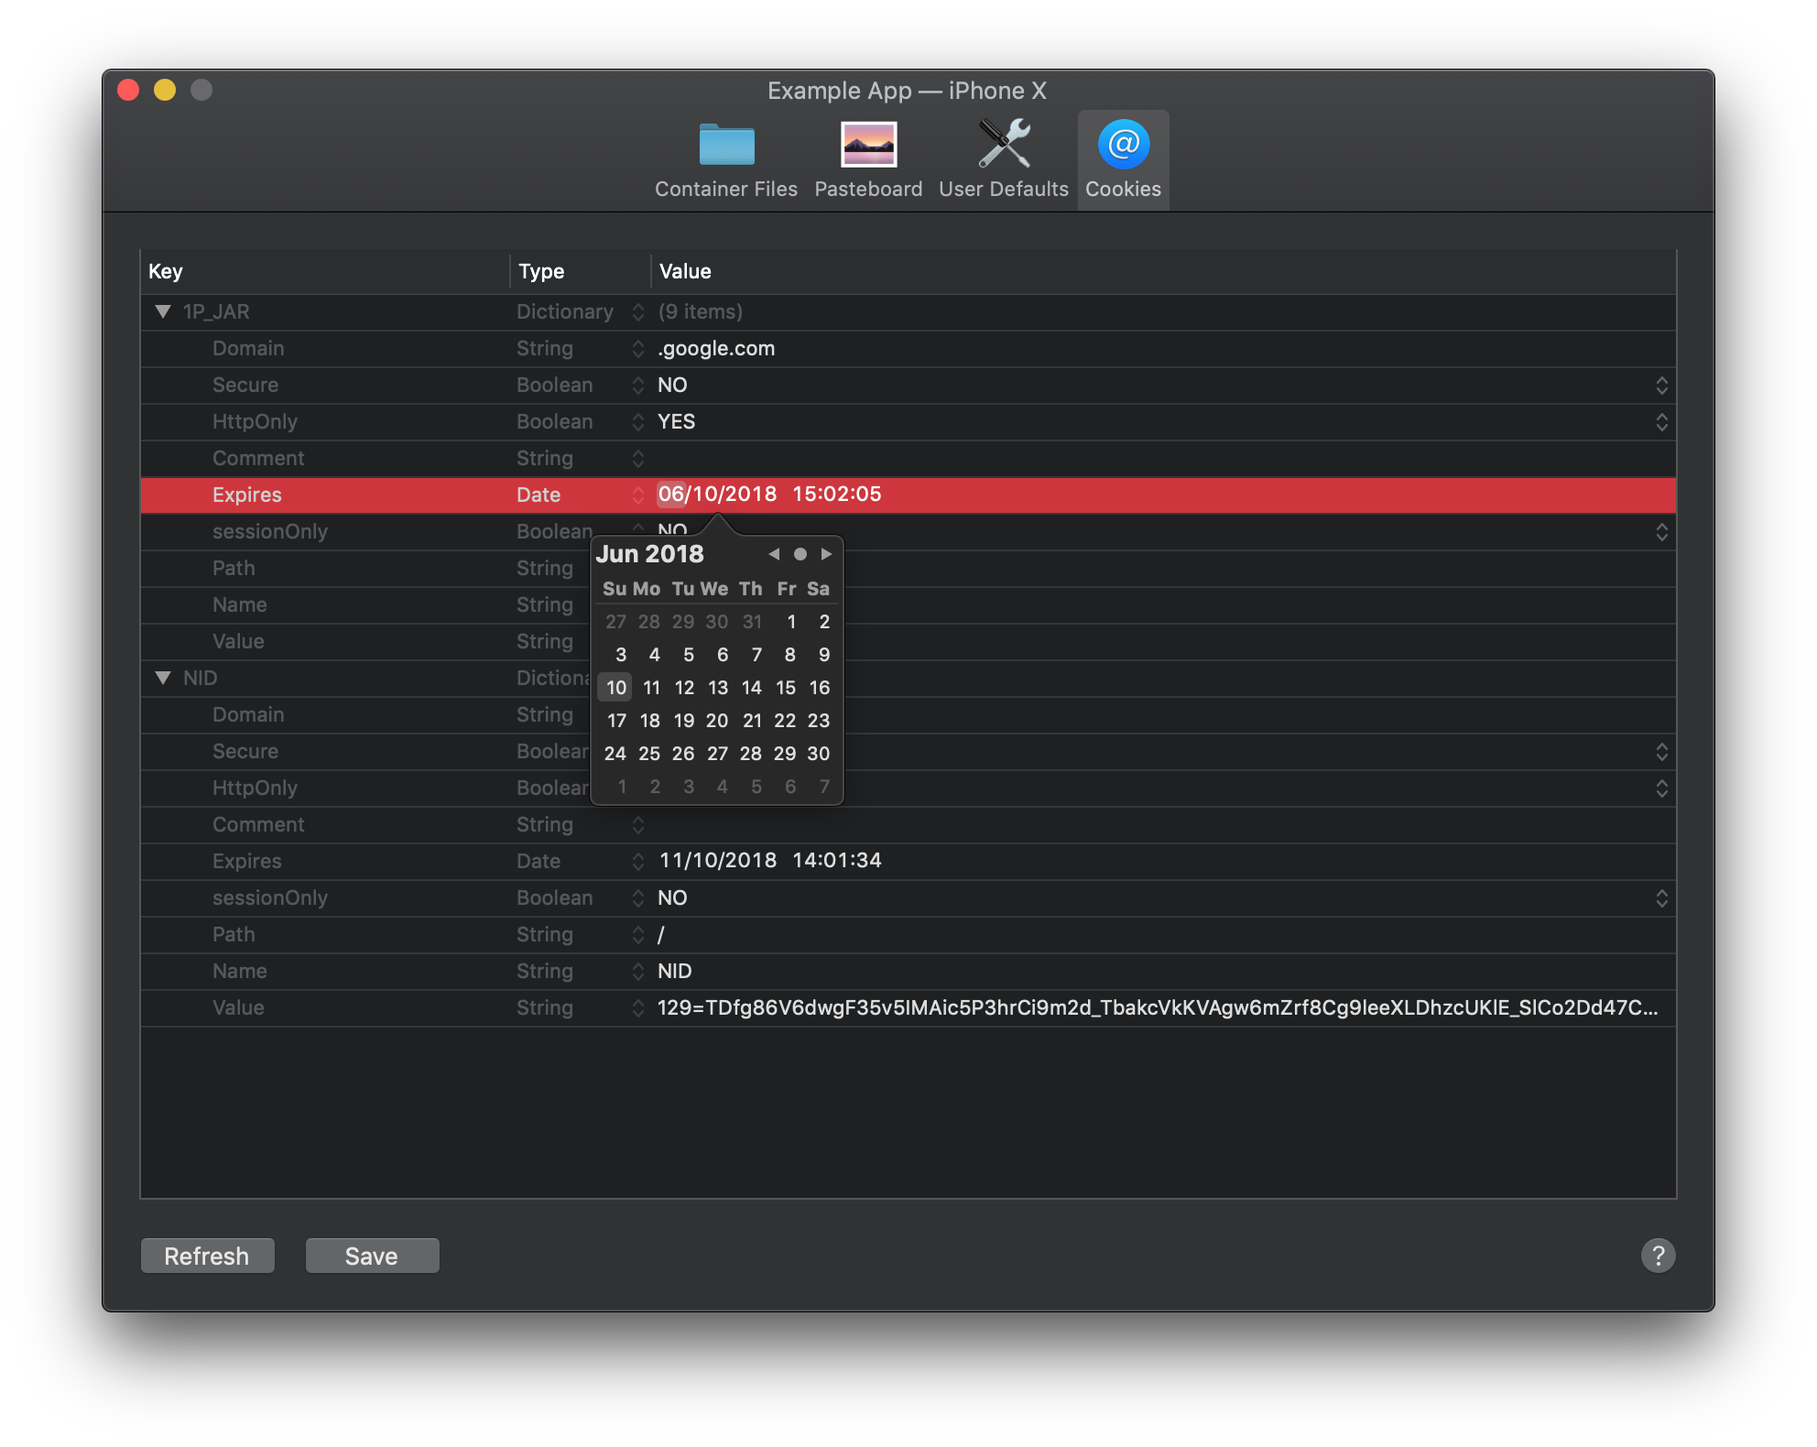Open the Pasteboard picture icon

[868, 145]
